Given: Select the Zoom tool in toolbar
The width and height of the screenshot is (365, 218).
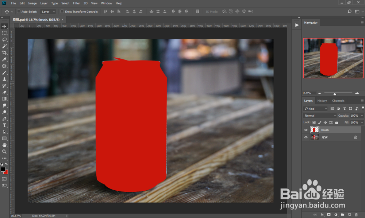Looking at the screenshot, I should pos(4,152).
